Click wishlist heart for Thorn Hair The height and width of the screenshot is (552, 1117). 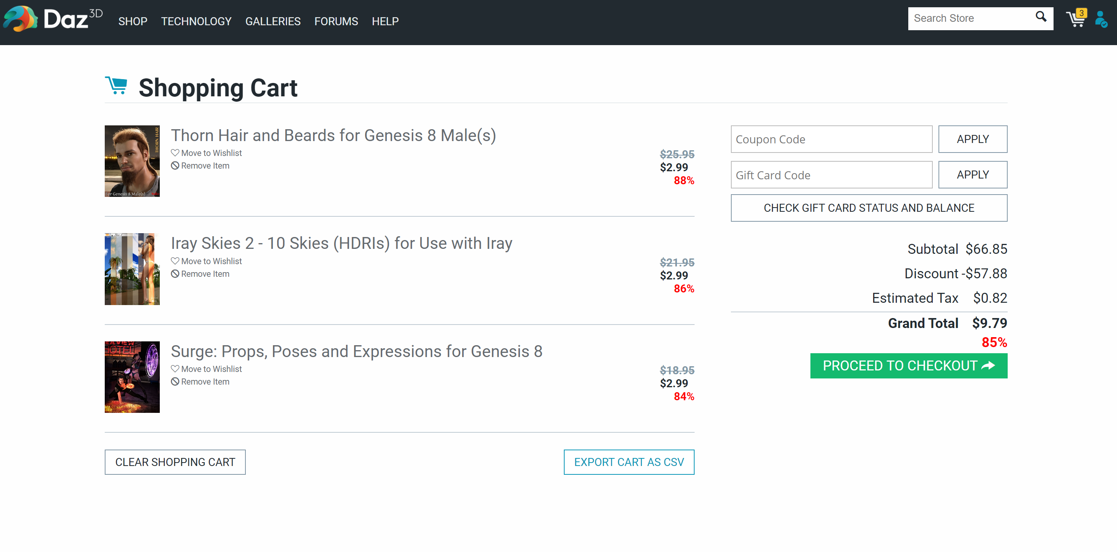click(x=175, y=153)
